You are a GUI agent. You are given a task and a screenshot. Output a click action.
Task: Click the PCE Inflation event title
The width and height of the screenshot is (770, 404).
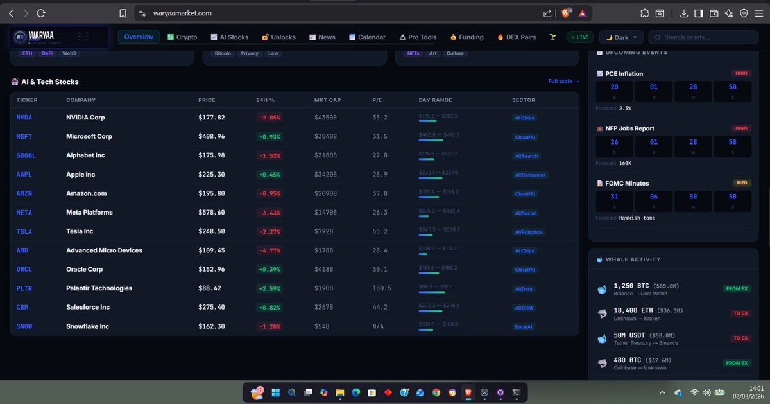(624, 74)
